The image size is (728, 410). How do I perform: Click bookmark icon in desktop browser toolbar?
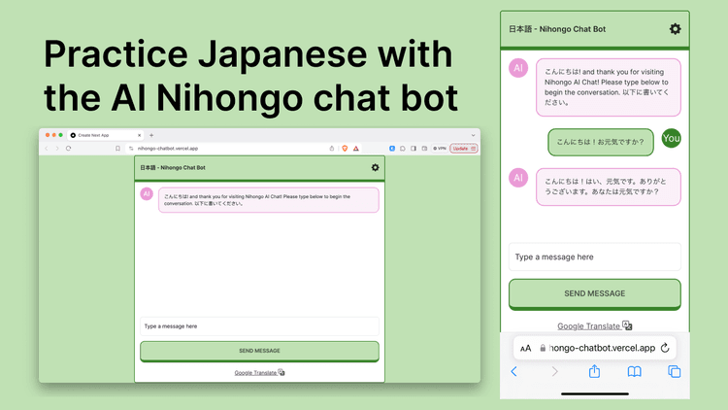click(x=117, y=149)
